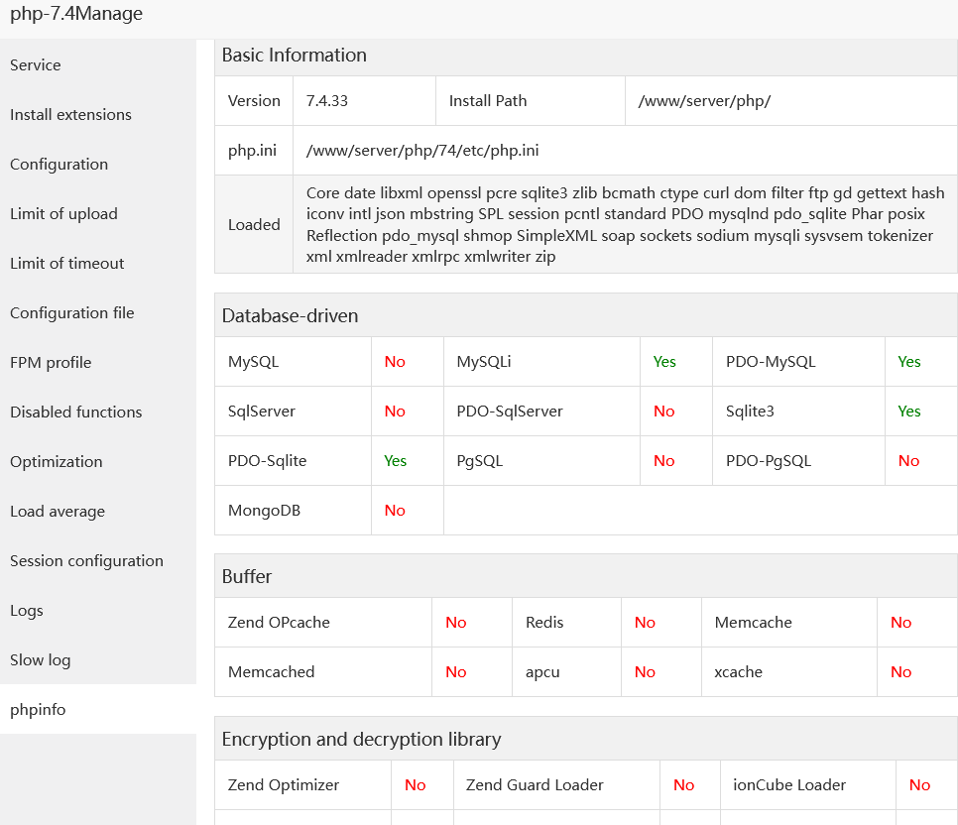
Task: Switch to Configuration file tab
Action: pyautogui.click(x=71, y=313)
